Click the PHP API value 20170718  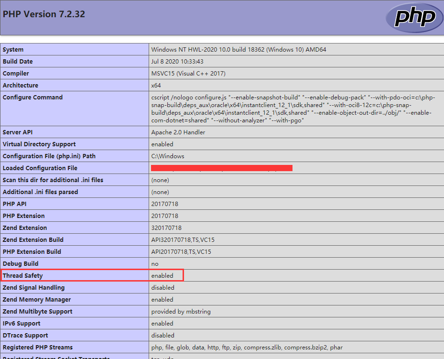coord(165,204)
